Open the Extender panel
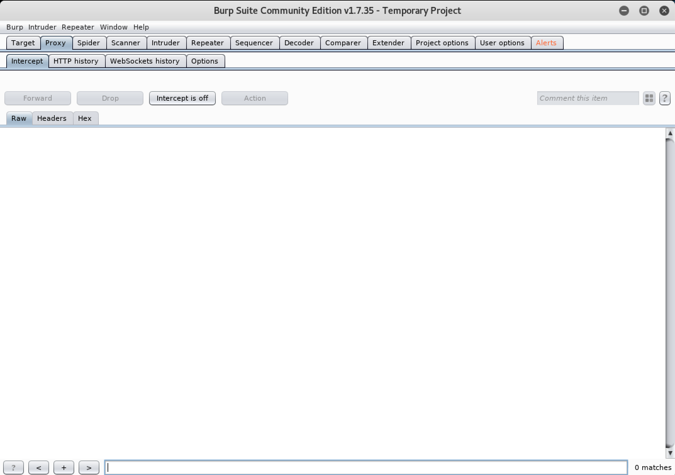675x475 pixels. (x=388, y=43)
